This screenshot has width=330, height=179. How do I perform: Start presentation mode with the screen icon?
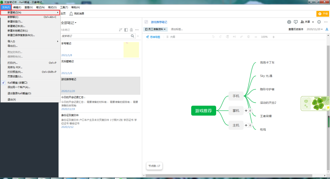[296, 22]
